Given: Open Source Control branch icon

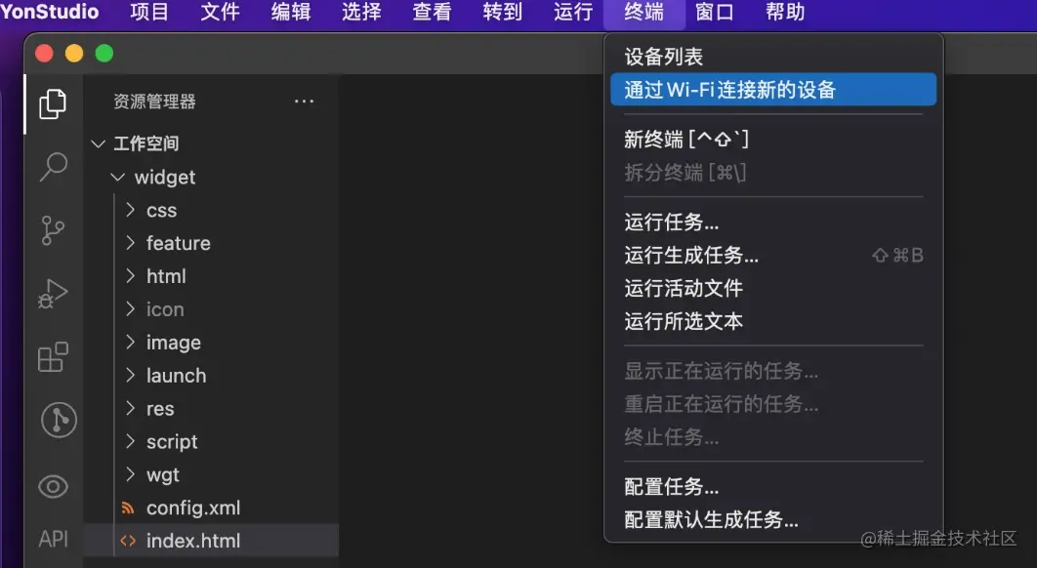Looking at the screenshot, I should coord(53,230).
